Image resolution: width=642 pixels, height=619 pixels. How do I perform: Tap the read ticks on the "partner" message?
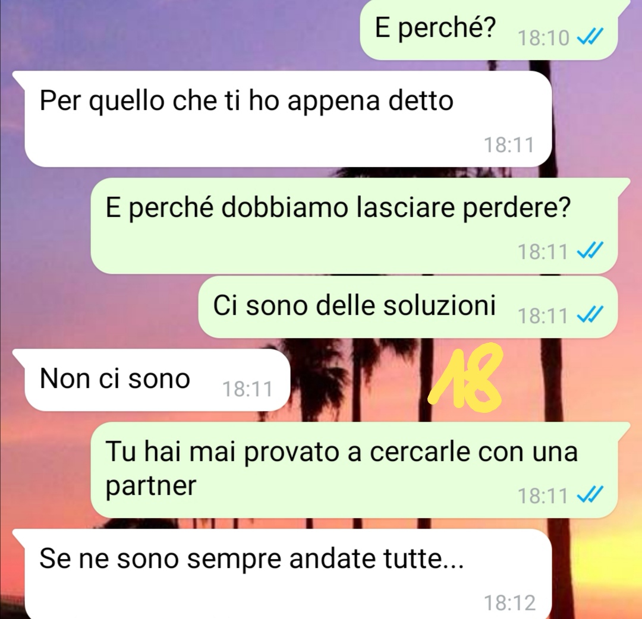(x=590, y=495)
